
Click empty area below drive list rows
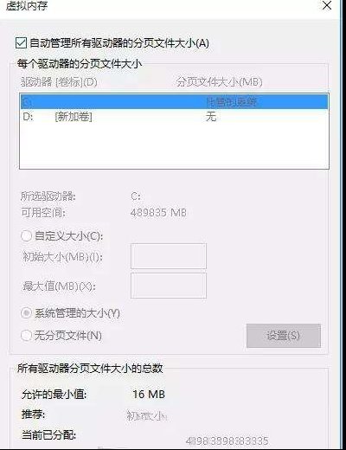(x=174, y=146)
